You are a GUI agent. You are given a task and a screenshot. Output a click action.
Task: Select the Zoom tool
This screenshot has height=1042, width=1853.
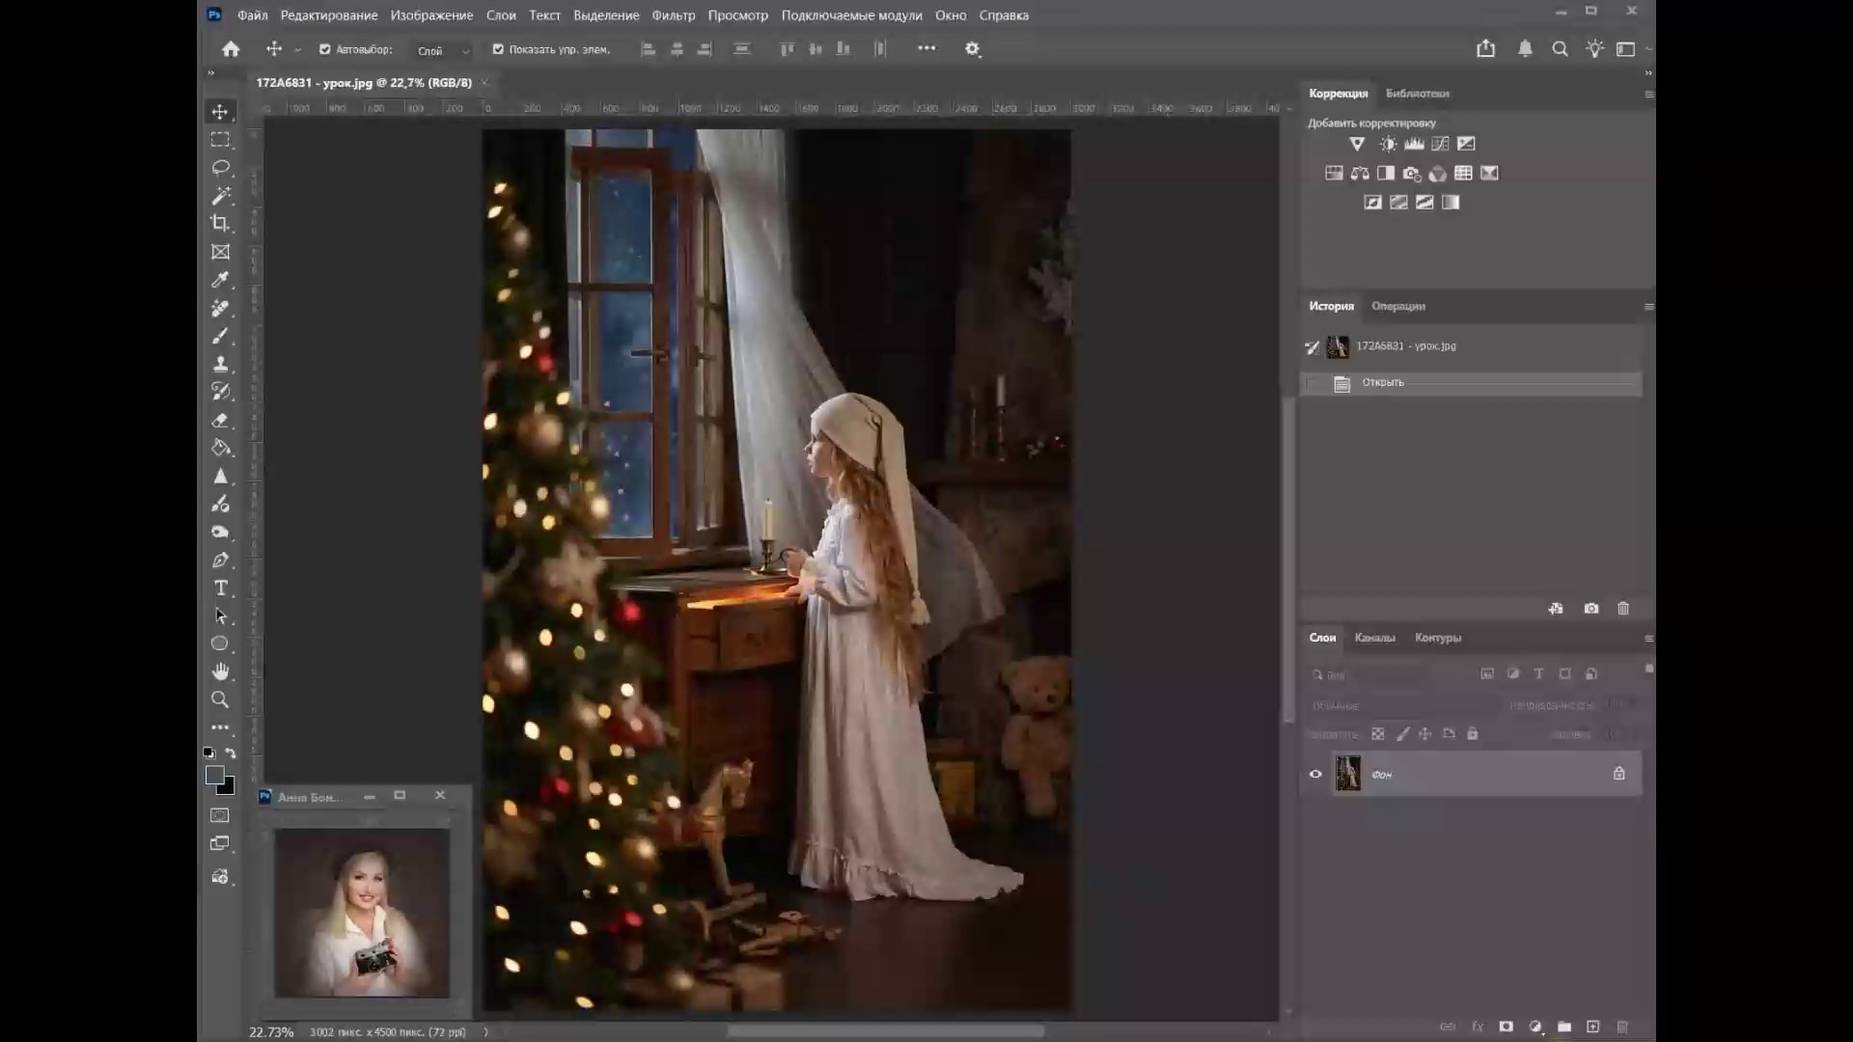point(220,699)
